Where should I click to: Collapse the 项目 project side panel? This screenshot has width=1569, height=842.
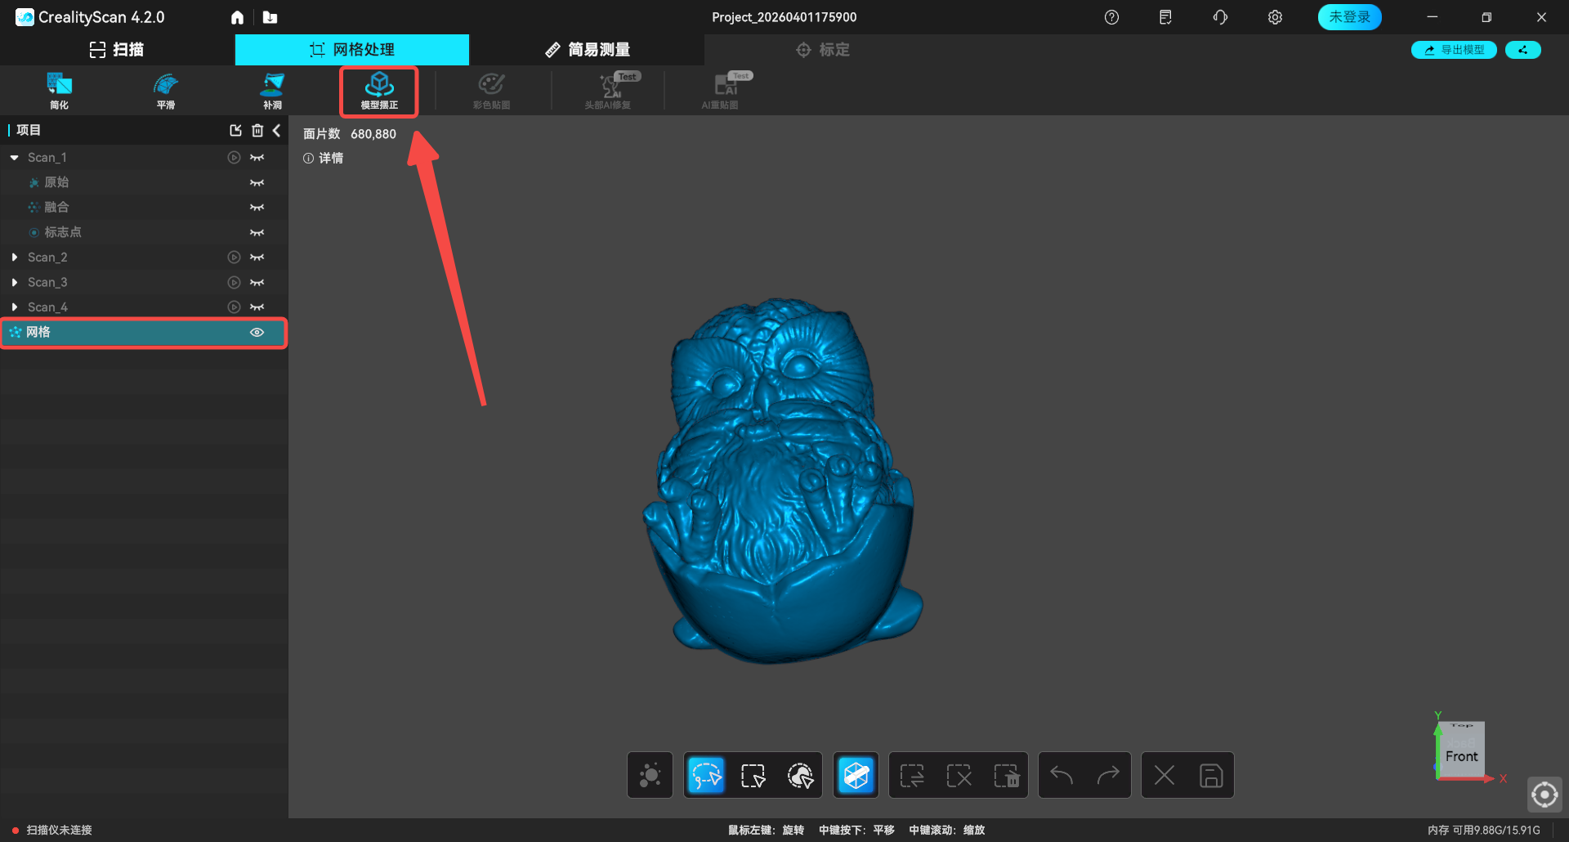click(277, 131)
